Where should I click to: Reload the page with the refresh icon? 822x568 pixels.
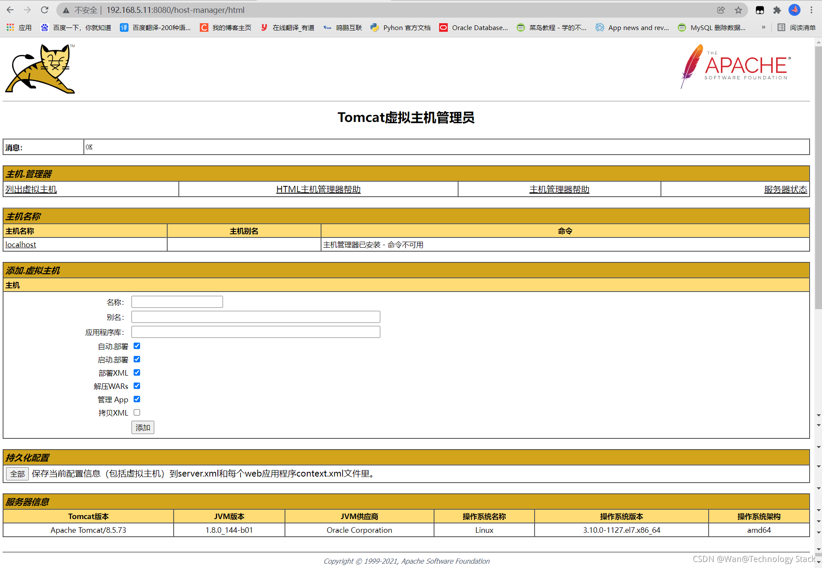click(x=45, y=10)
